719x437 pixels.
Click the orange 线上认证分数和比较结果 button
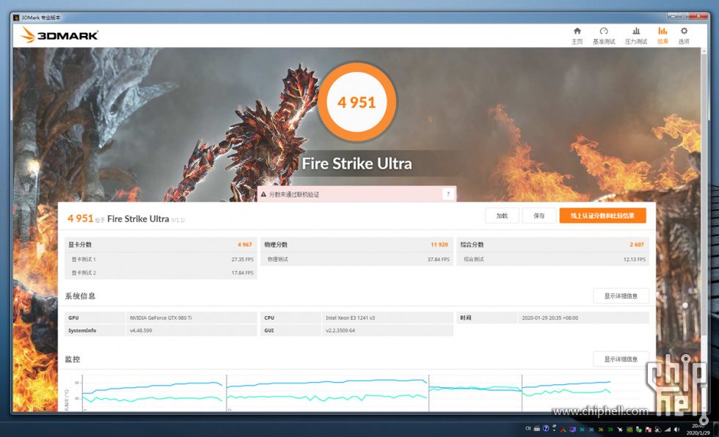tap(602, 216)
